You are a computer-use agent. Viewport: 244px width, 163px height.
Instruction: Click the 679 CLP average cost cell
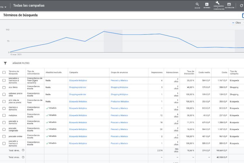pos(206,123)
